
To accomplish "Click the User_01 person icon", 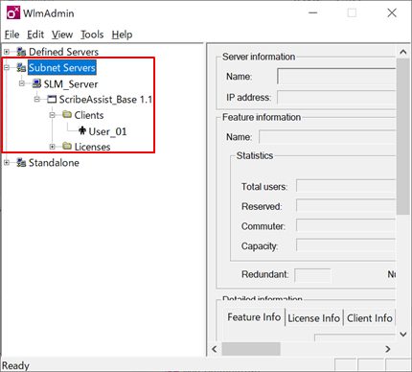I will pyautogui.click(x=82, y=130).
